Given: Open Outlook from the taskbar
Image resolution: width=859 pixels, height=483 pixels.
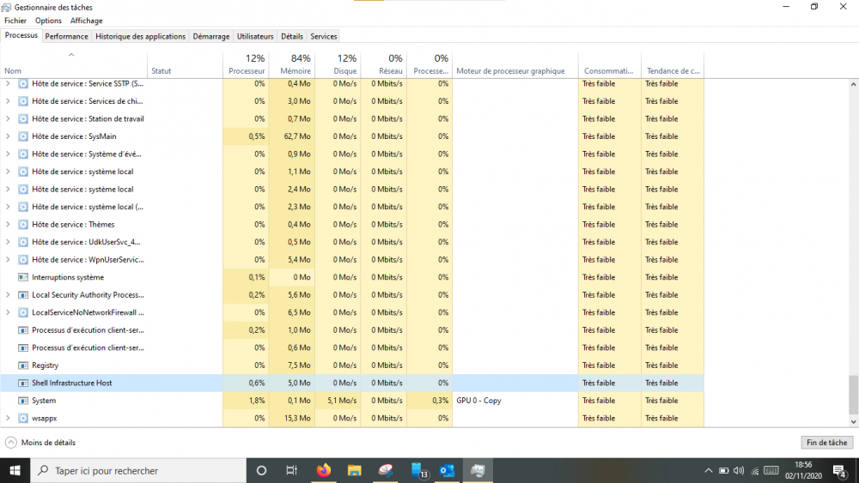Looking at the screenshot, I should click(447, 470).
